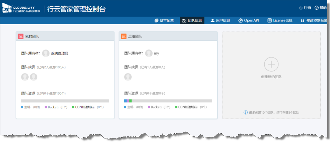Click the red 我 badge icon
Viewport: 330px width, 142px height.
point(21,36)
